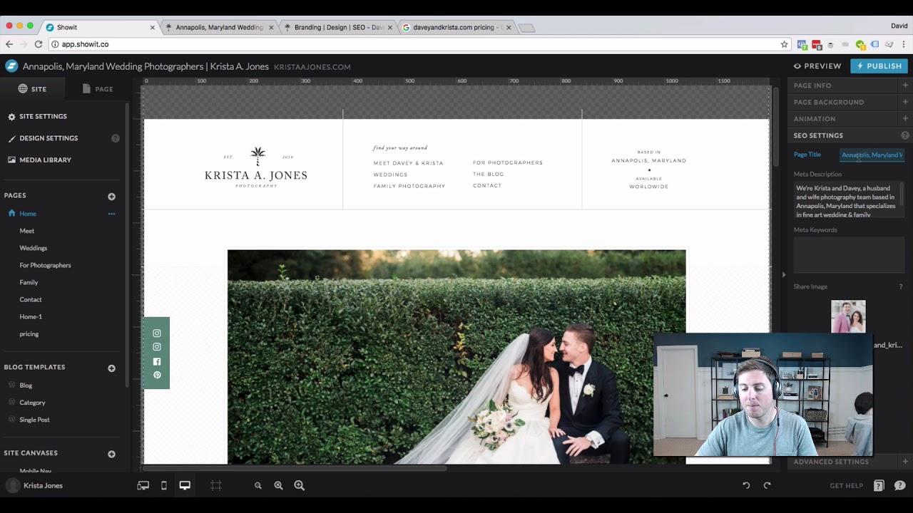This screenshot has height=513, width=913.
Task: Click the Showit logo icon
Action: coord(11,66)
